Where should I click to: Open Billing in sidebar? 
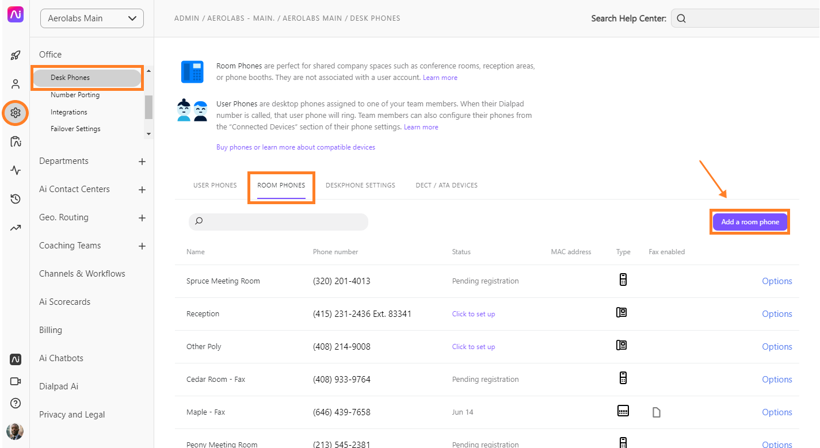click(51, 330)
